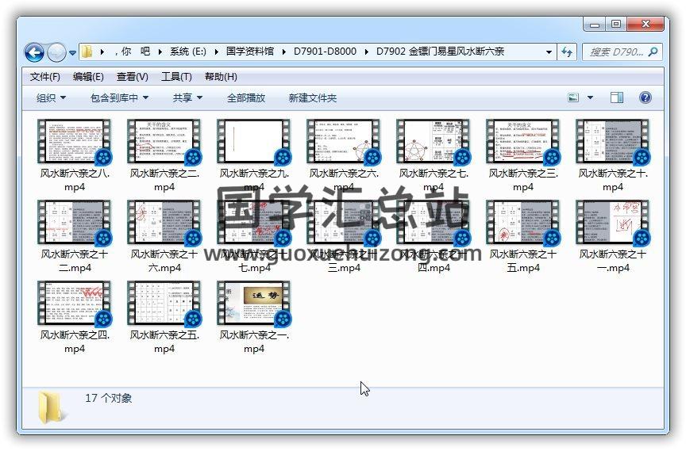686x451 pixels.
Task: Click the 新建文件夹 button
Action: click(x=312, y=97)
